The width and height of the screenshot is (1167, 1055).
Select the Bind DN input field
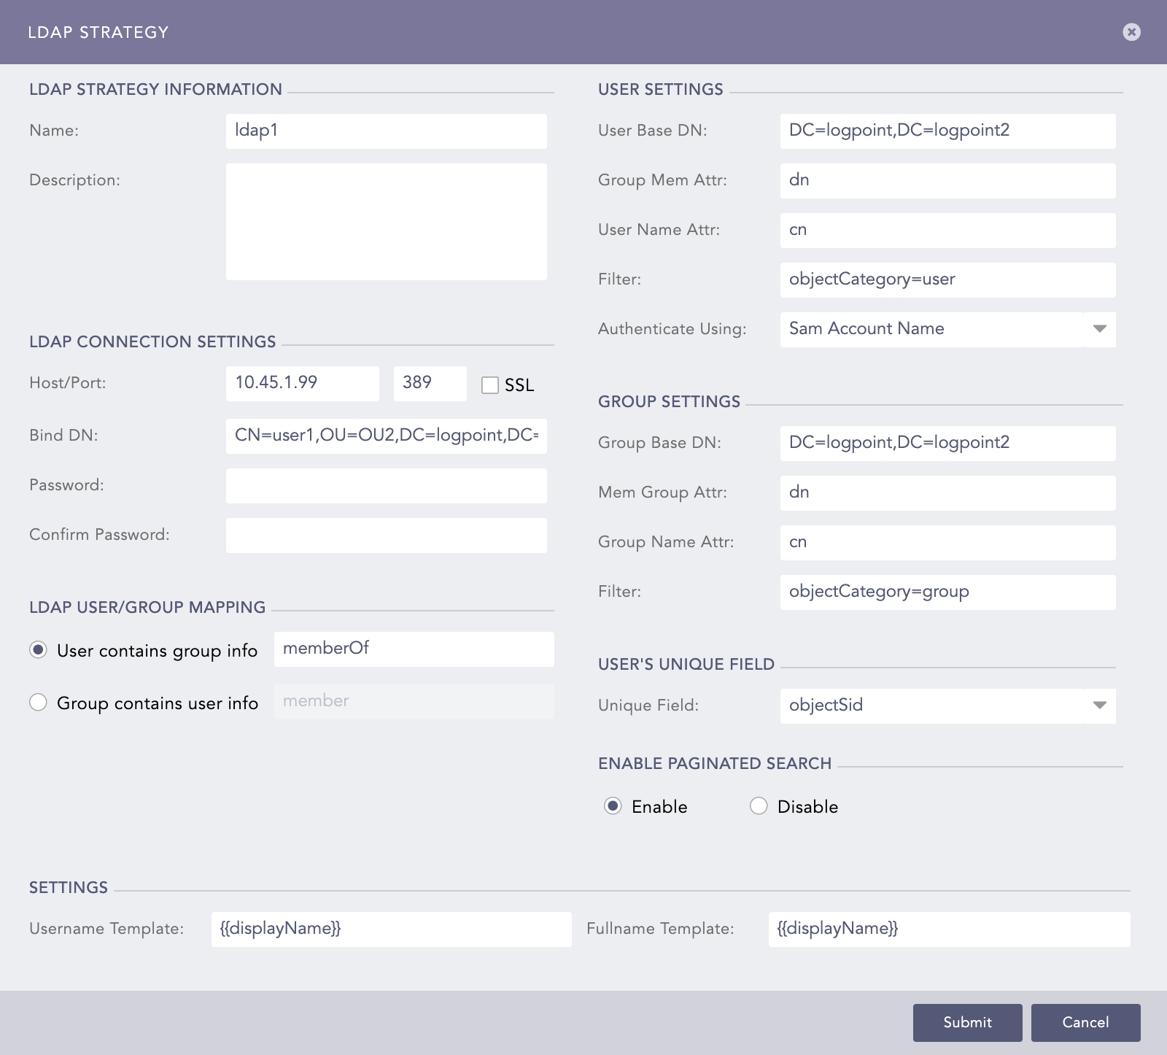coord(386,436)
